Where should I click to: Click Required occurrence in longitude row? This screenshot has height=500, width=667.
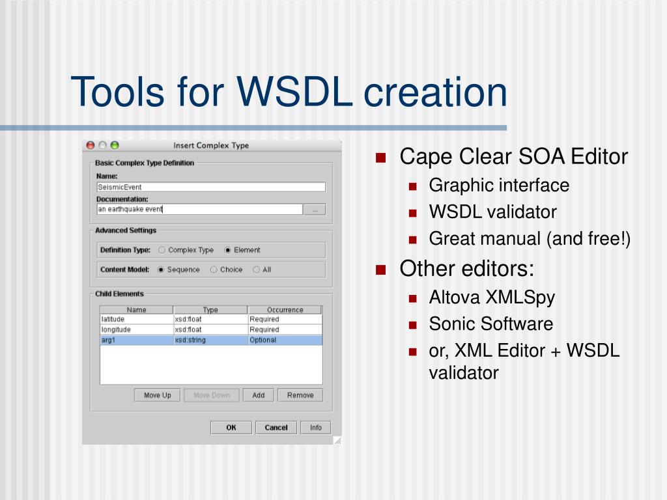285,329
